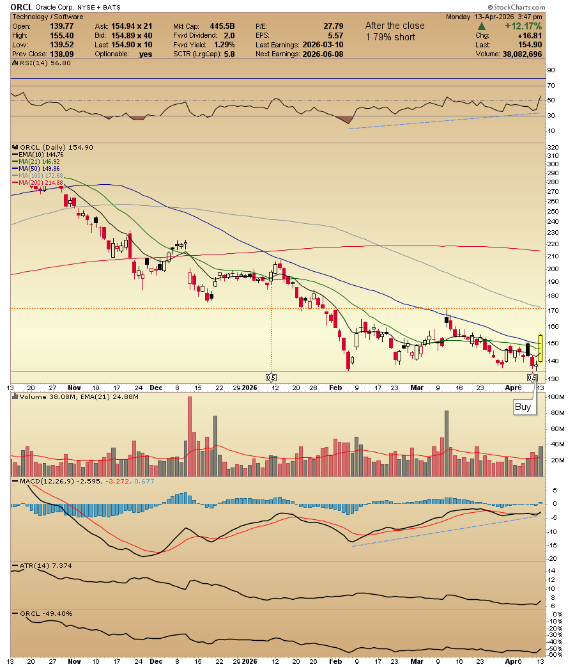Click the 0.5 marker box near April 13
Image resolution: width=575 pixels, height=667 pixels.
pos(532,377)
